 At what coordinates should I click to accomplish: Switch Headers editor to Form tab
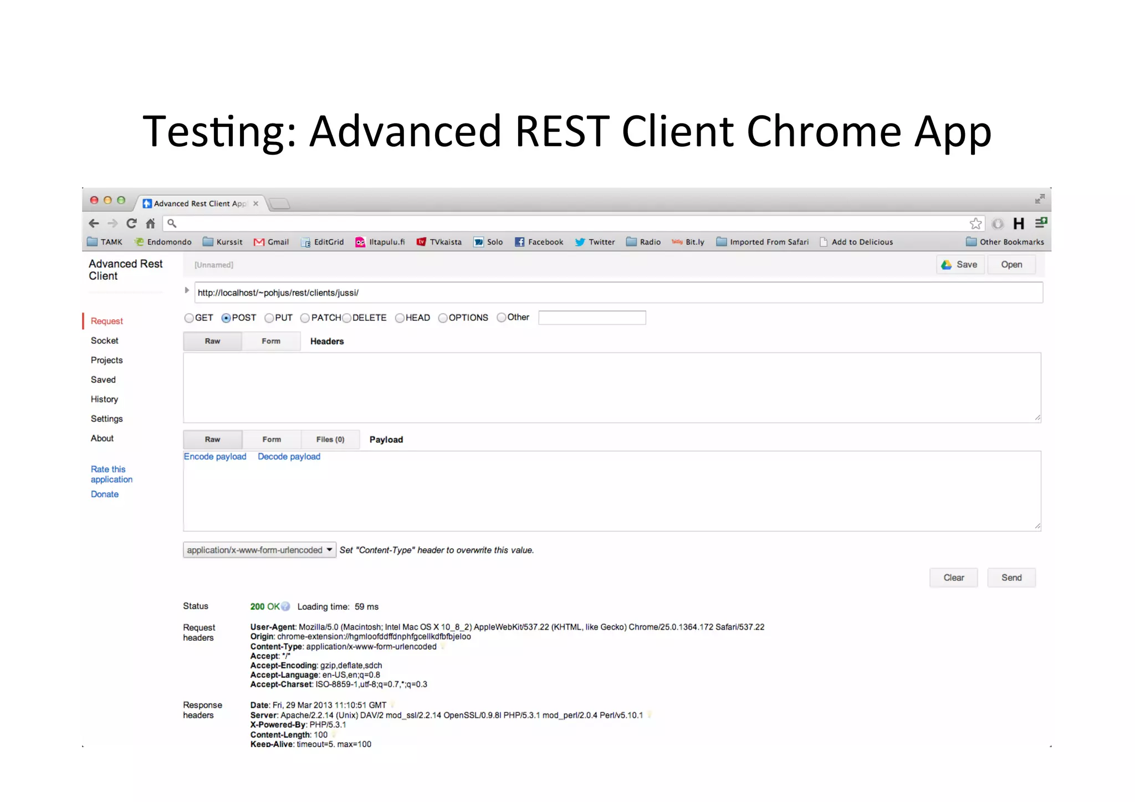click(271, 341)
